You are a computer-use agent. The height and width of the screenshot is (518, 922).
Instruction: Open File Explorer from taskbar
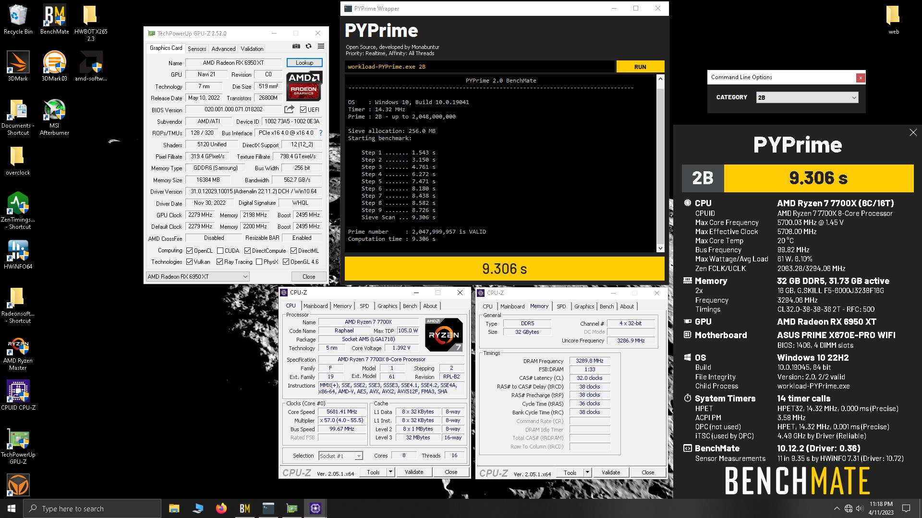pos(174,508)
